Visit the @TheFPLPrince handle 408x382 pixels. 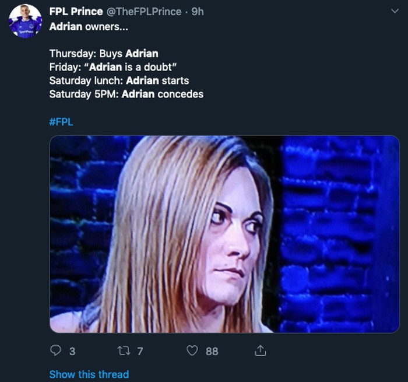coord(145,12)
